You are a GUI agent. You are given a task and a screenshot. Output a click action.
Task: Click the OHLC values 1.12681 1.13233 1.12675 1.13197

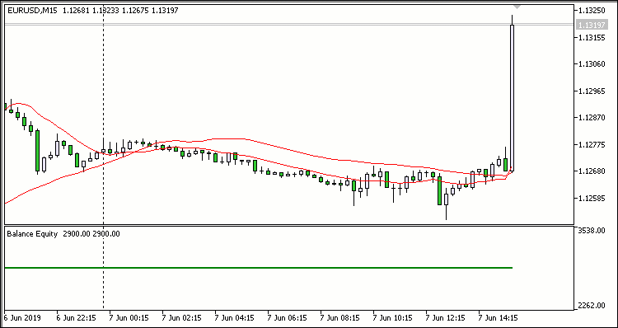point(120,11)
